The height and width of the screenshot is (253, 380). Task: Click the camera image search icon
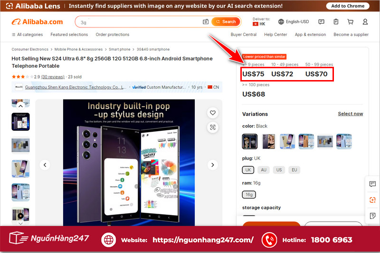[x=206, y=22]
